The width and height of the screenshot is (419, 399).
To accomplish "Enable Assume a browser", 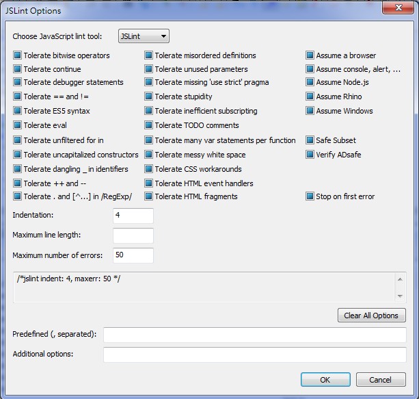I will tap(310, 55).
